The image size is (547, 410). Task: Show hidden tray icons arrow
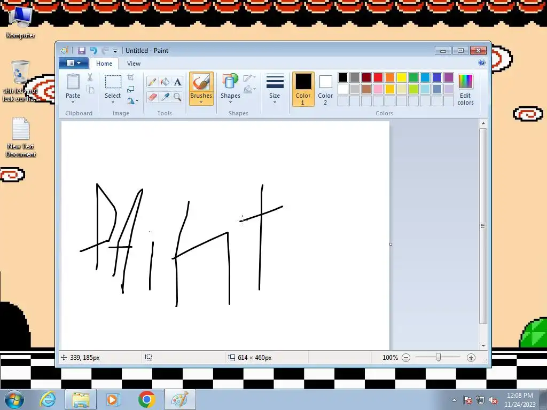pyautogui.click(x=454, y=400)
